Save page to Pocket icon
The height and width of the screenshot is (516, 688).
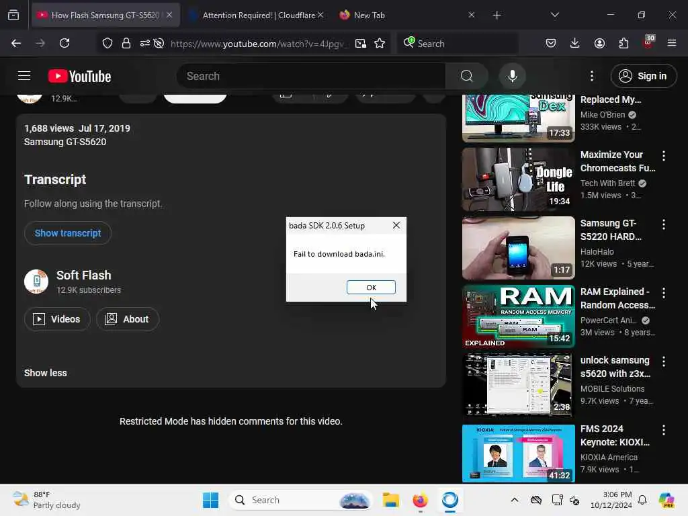coord(551,43)
